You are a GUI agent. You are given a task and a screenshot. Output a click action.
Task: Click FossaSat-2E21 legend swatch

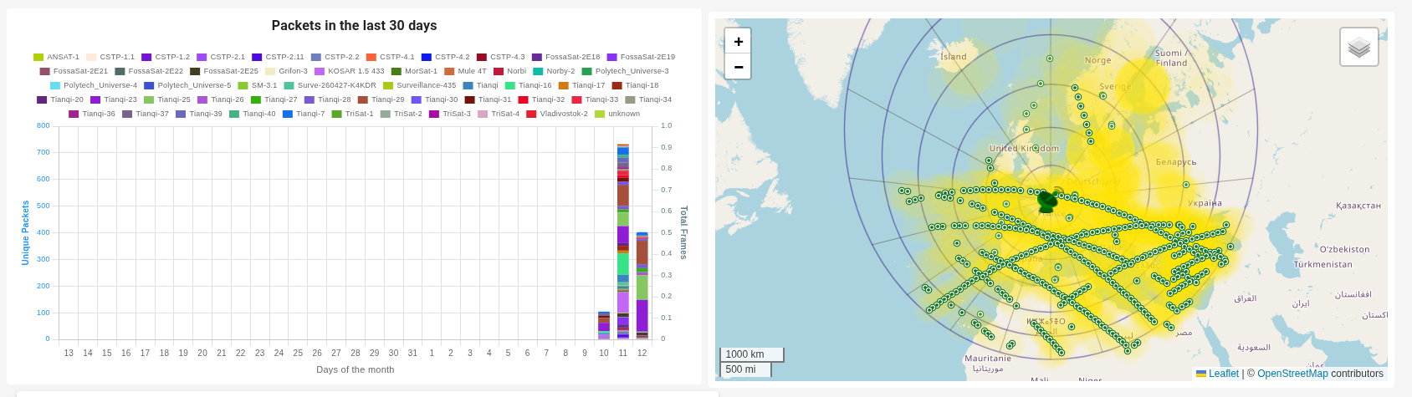pyautogui.click(x=45, y=71)
